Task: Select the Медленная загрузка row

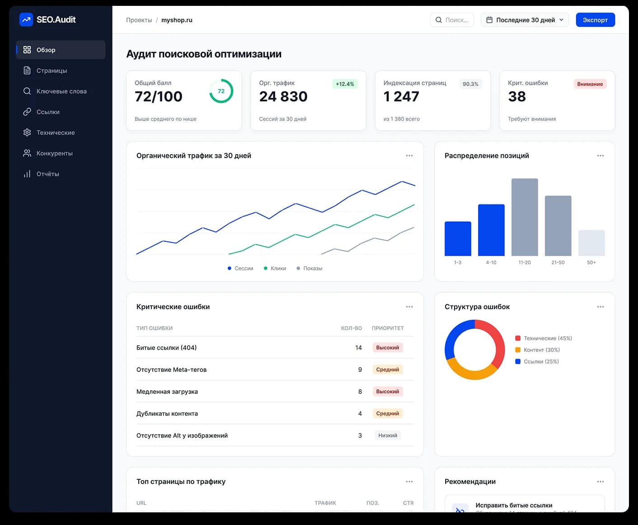Action: [x=275, y=392]
